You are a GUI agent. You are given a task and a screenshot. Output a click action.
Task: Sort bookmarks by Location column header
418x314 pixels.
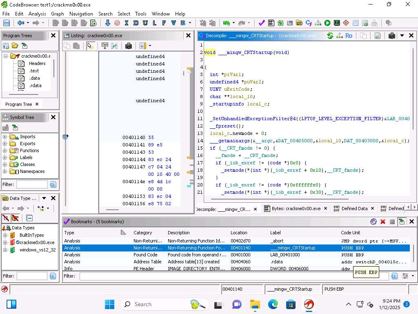239,233
